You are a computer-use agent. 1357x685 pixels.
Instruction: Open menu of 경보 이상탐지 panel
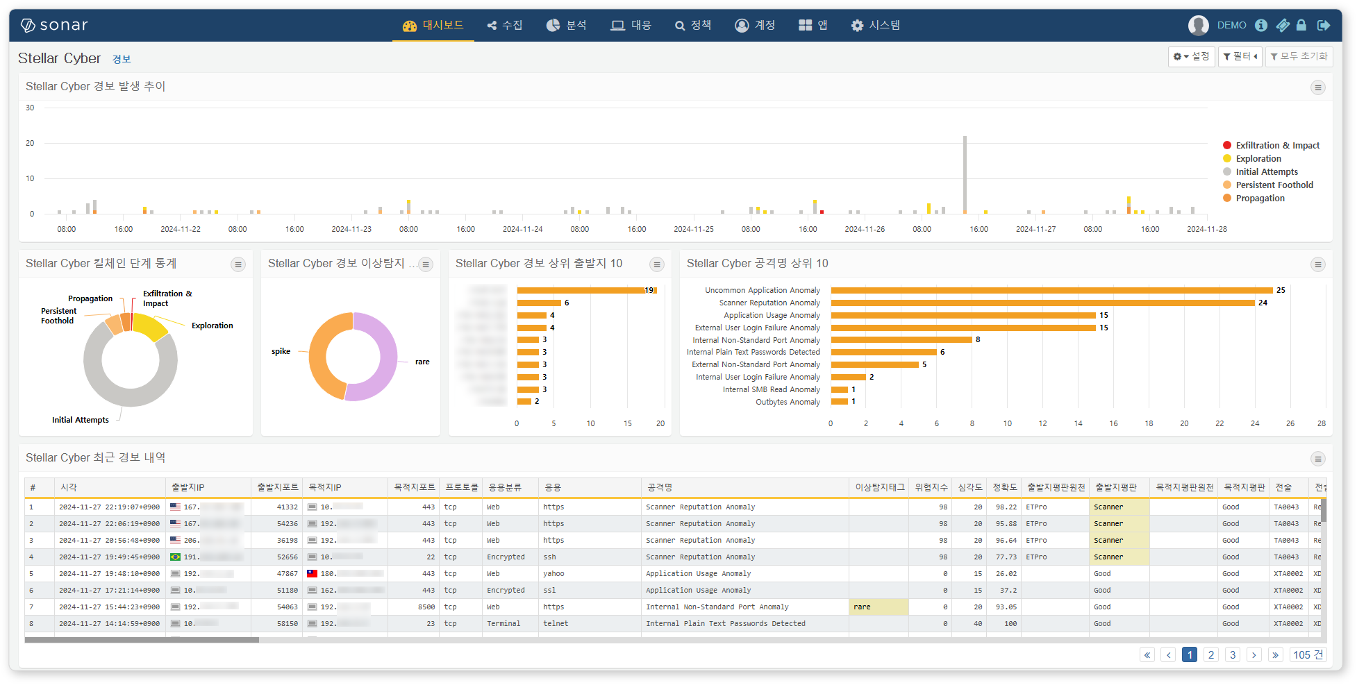point(426,264)
